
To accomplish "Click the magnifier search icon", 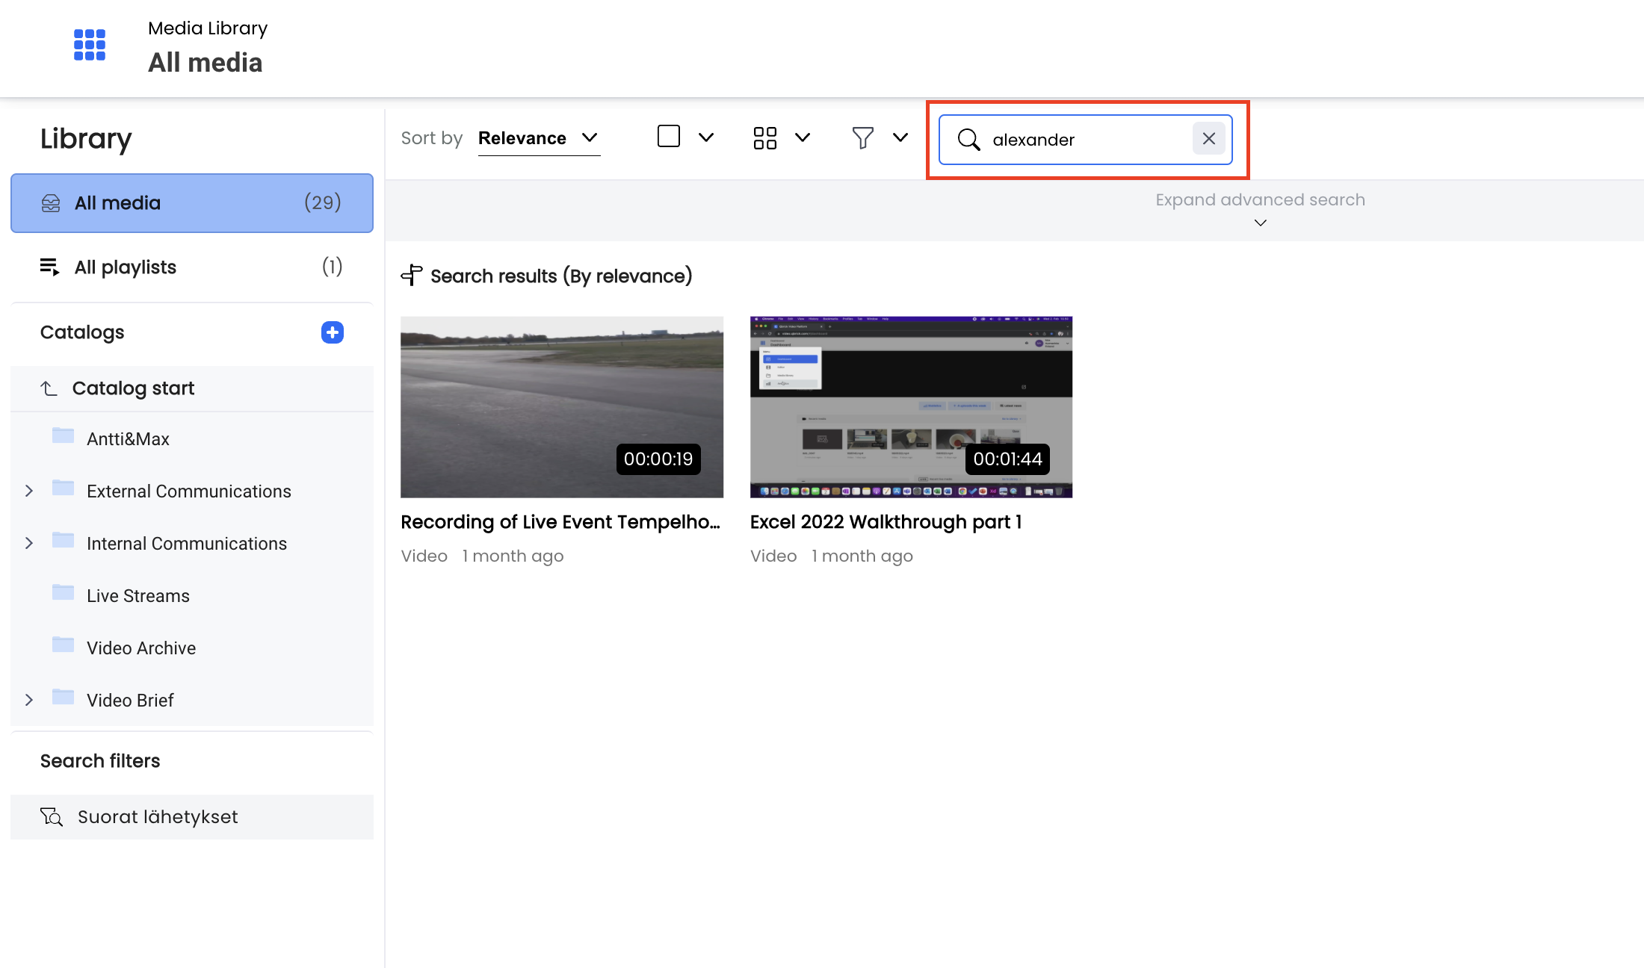I will coord(968,139).
